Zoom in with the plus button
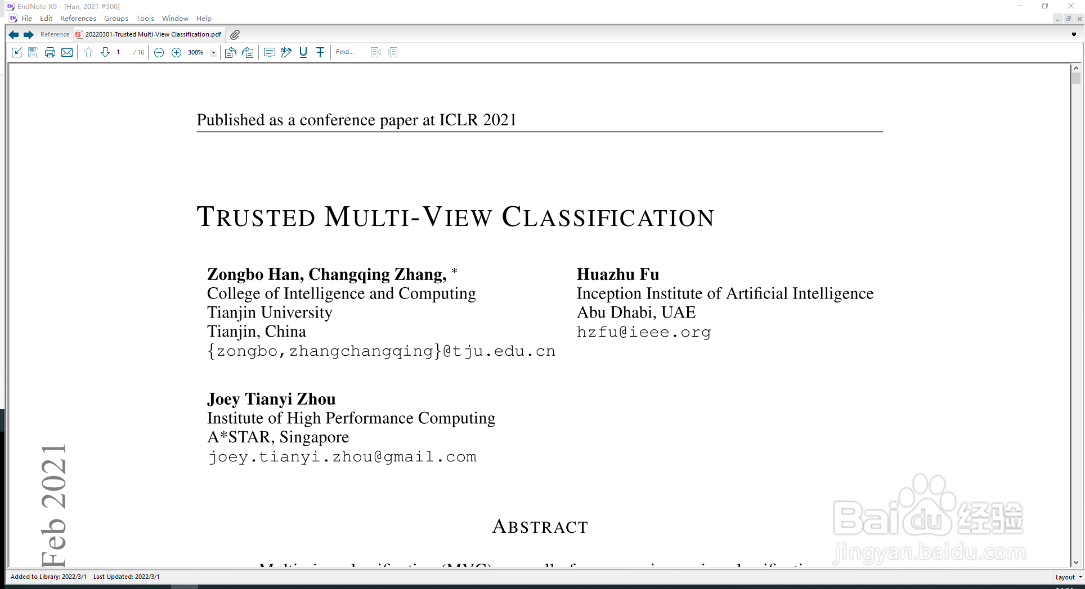 tap(176, 52)
